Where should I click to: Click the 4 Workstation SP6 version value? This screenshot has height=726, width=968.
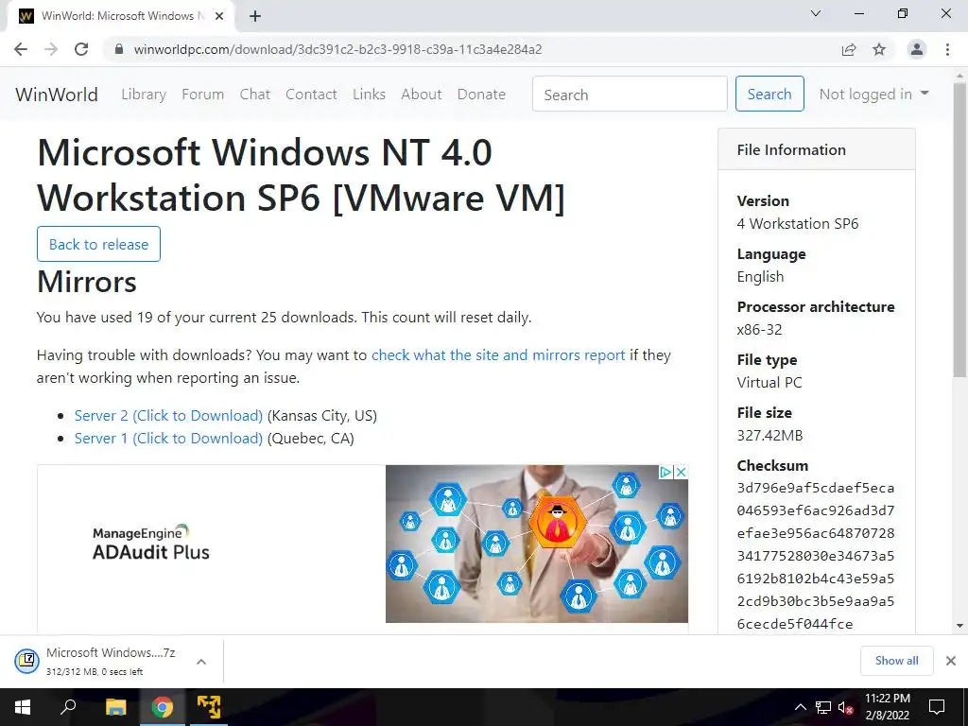[x=798, y=223]
